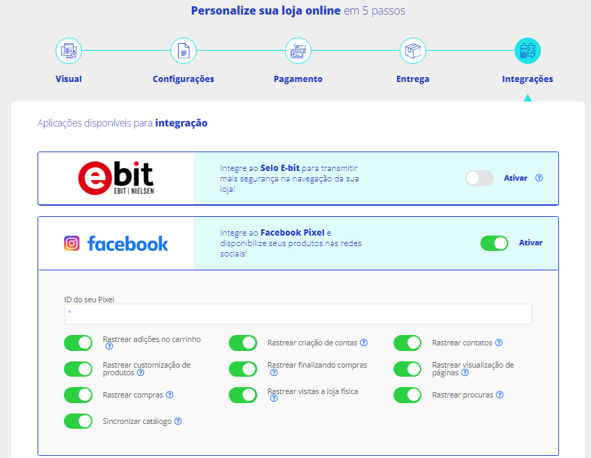Click help icon for Sincronizar catálogo
Image resolution: width=591 pixels, height=458 pixels.
pyautogui.click(x=178, y=421)
